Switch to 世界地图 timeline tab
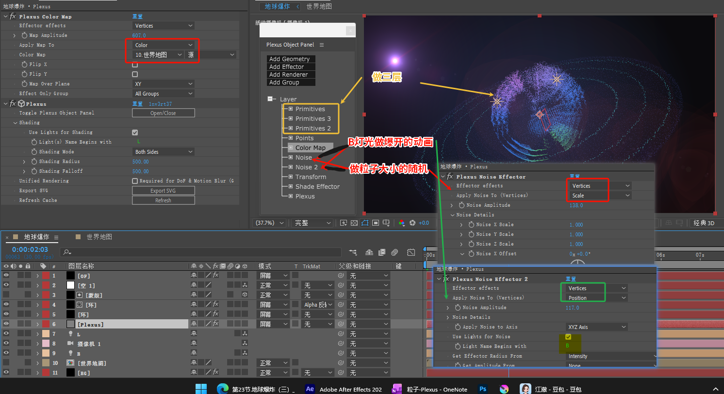The width and height of the screenshot is (724, 394). click(99, 237)
